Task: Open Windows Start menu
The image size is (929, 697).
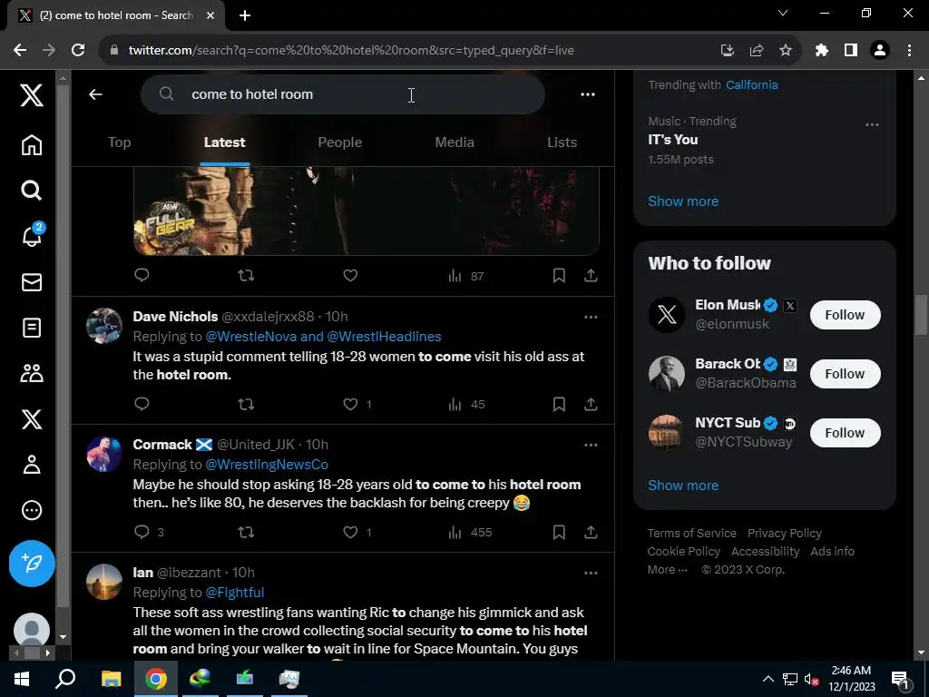Action: (22, 679)
